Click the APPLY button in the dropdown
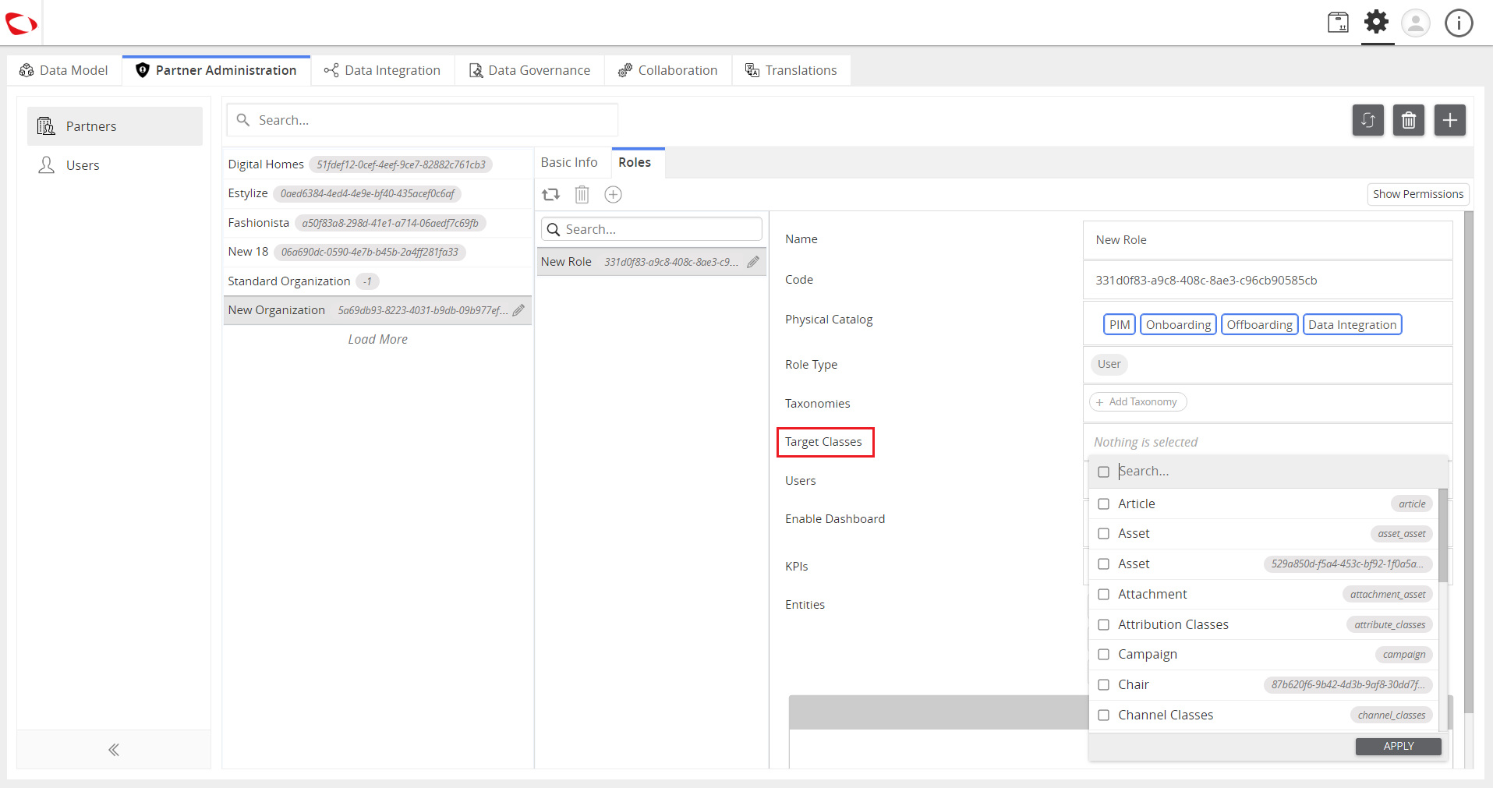Screen dimensions: 1493x788 (x=1399, y=747)
